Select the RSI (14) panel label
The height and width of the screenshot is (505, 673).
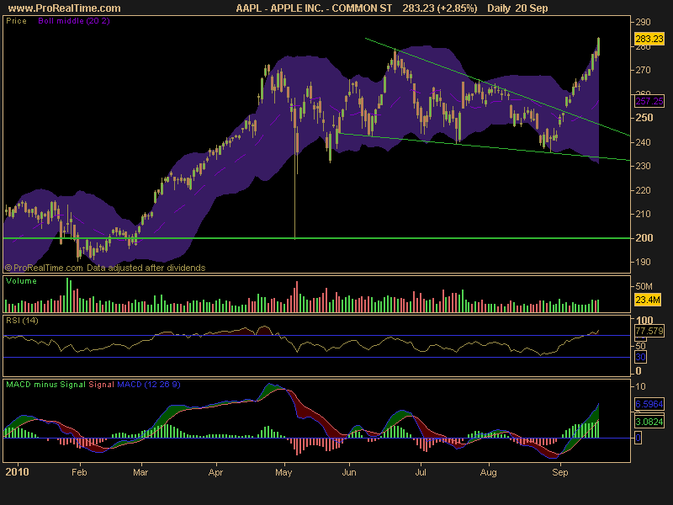22,321
